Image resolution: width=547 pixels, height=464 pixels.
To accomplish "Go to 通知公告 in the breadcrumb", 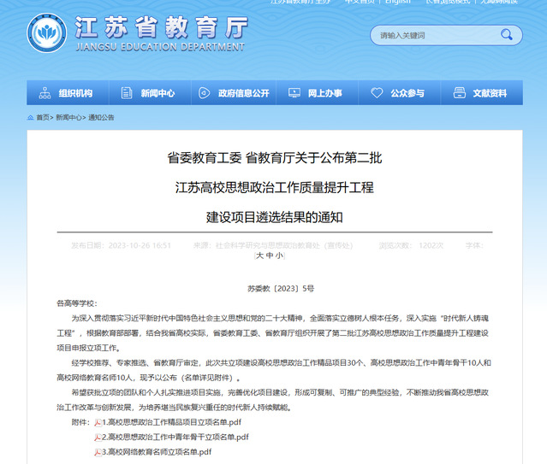I will click(101, 118).
